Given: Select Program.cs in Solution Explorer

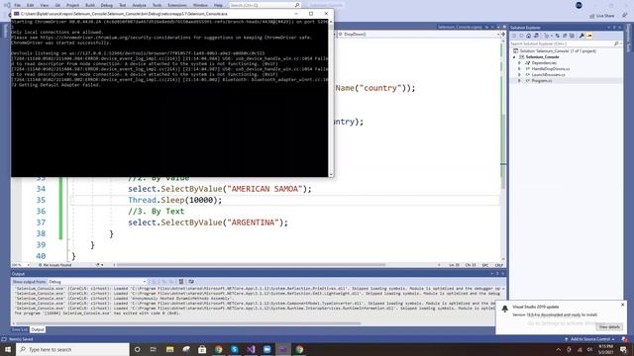Looking at the screenshot, I should point(542,81).
